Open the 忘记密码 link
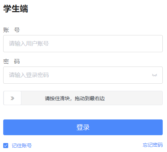 click(153, 145)
